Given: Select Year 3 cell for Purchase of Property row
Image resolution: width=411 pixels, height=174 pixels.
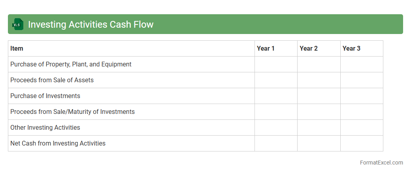Looking at the screenshot, I should pyautogui.click(x=362, y=64).
